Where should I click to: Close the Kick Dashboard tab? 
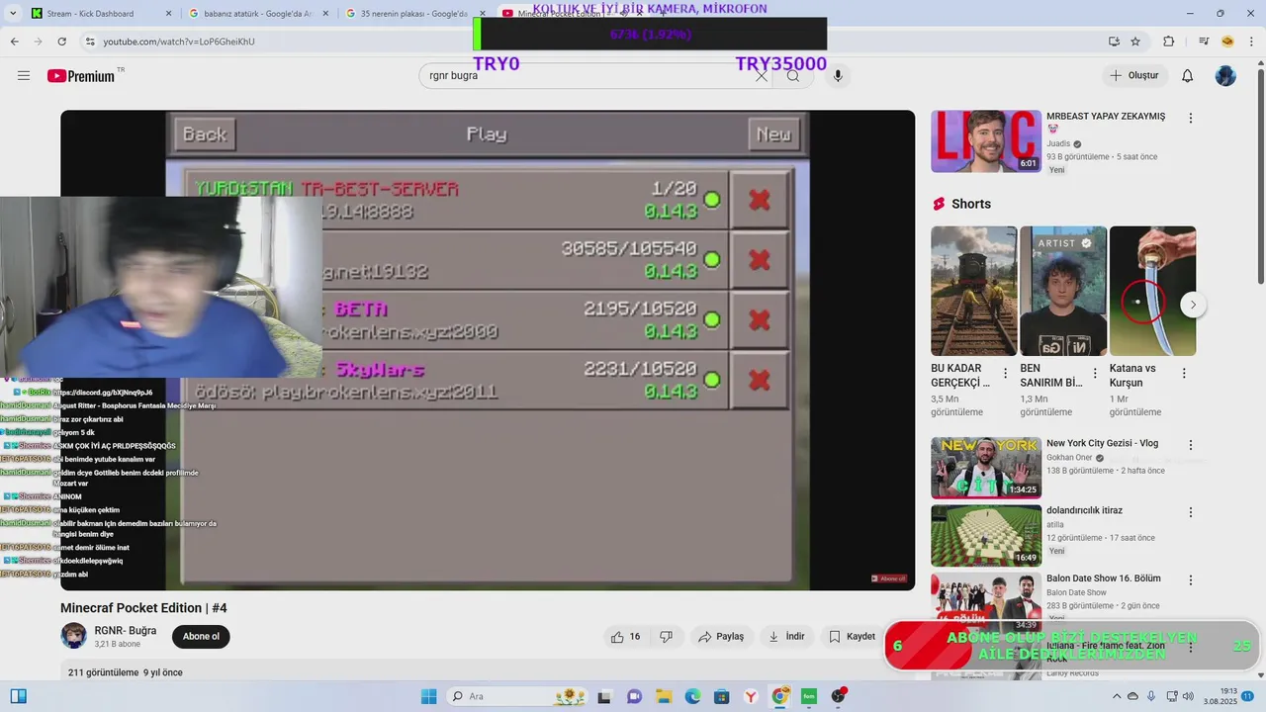point(168,14)
